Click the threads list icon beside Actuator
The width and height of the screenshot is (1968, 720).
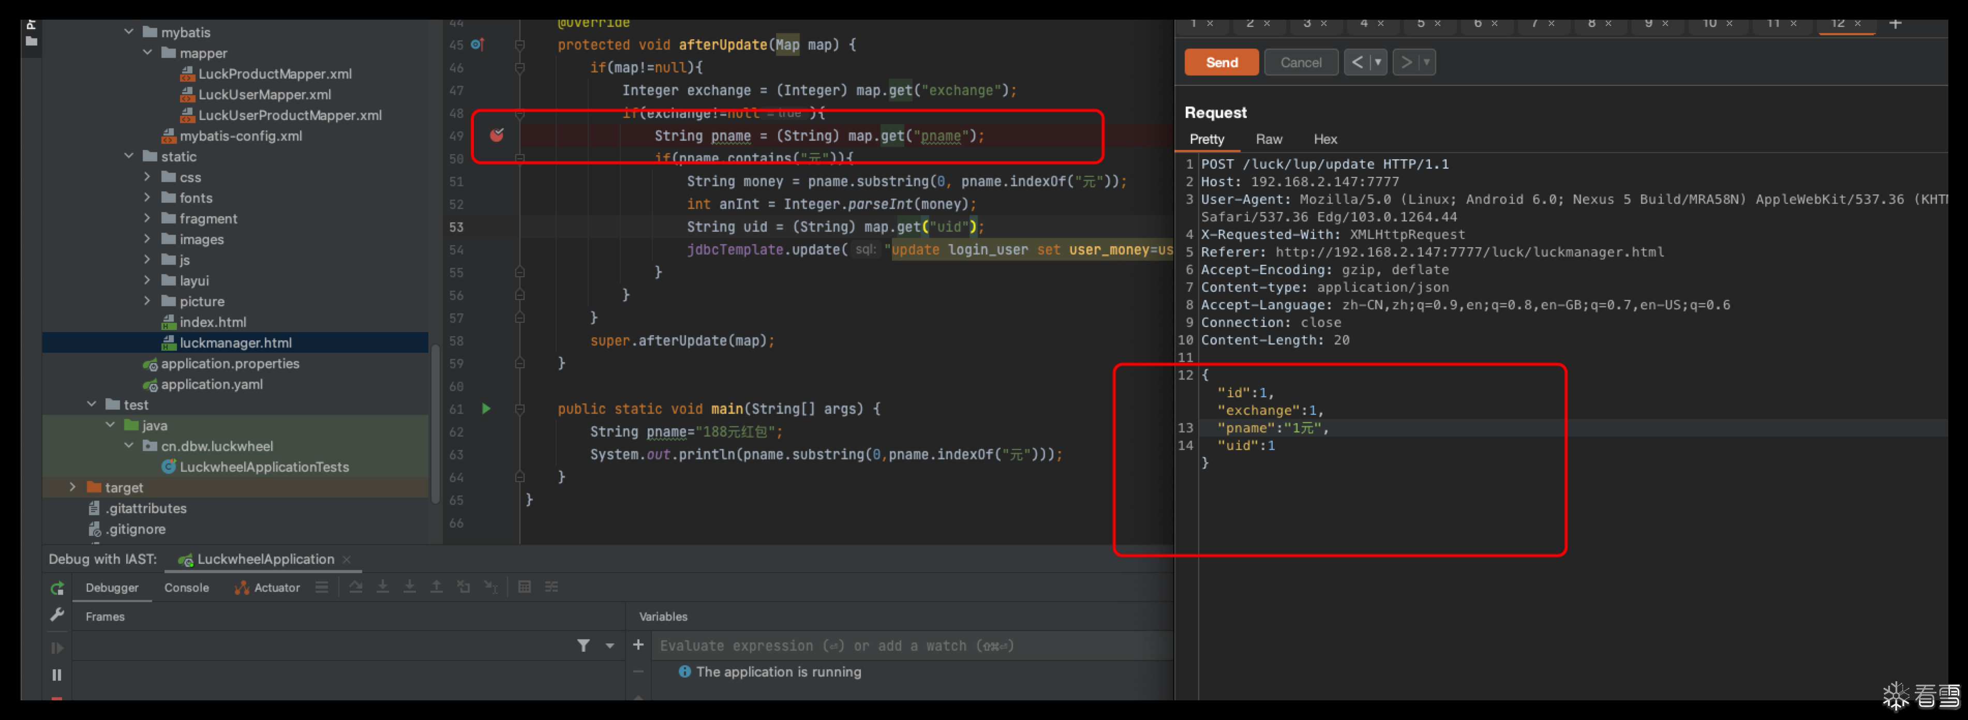point(322,587)
